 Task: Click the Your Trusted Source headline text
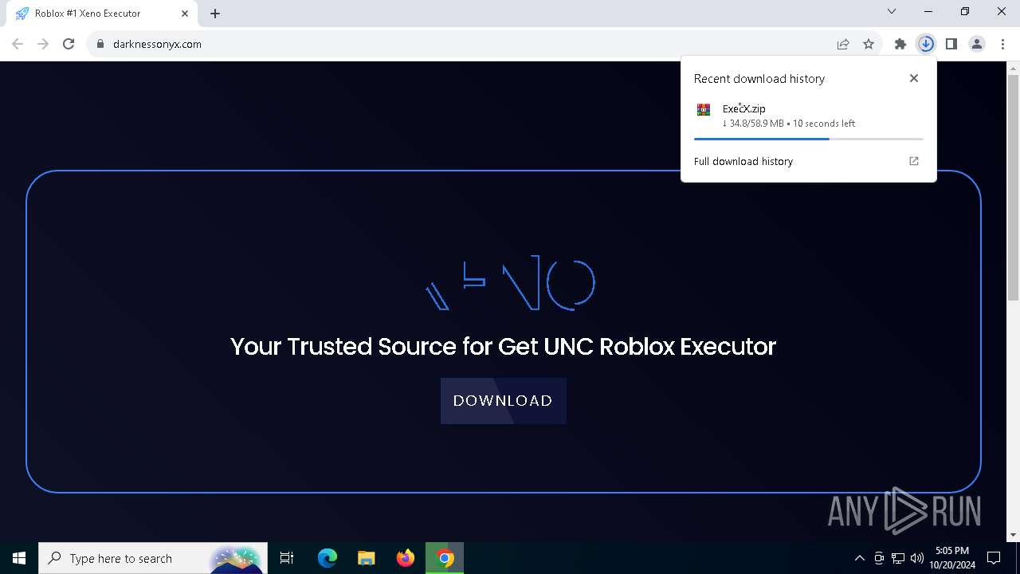coord(503,347)
